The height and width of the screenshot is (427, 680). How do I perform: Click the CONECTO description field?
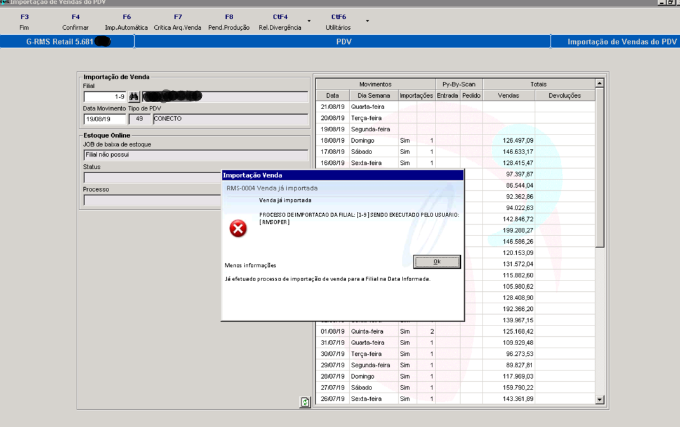click(230, 119)
